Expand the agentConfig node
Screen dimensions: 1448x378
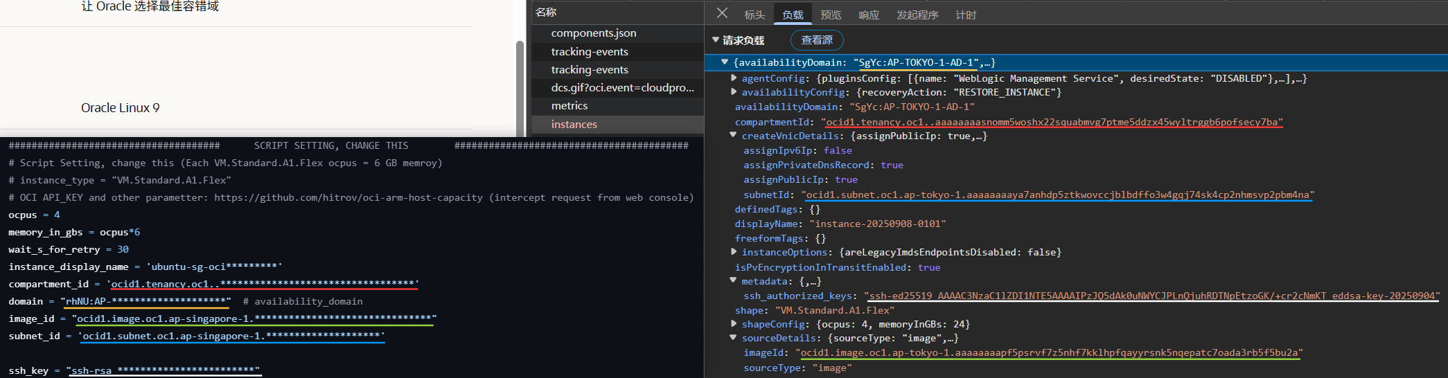pyautogui.click(x=734, y=78)
